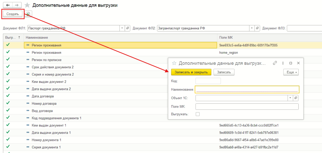Click the copy item icon next to Создать
The width and height of the screenshot is (322, 153).
coord(28,14)
